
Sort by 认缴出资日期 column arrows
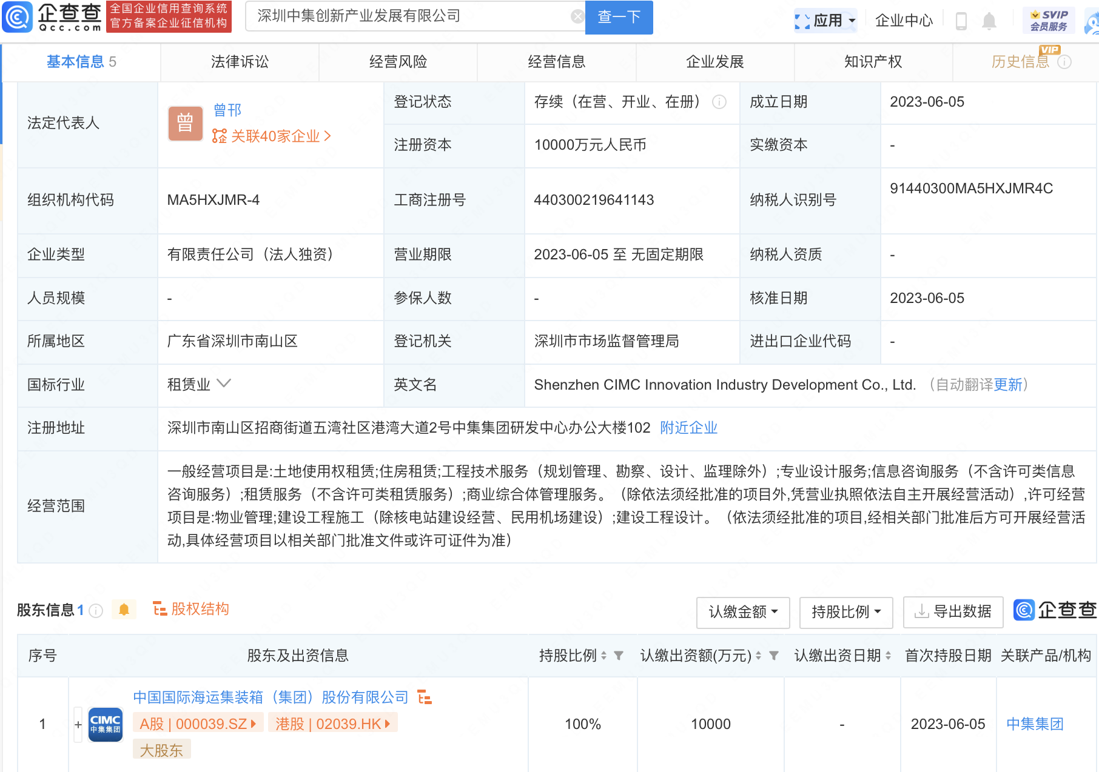click(888, 656)
